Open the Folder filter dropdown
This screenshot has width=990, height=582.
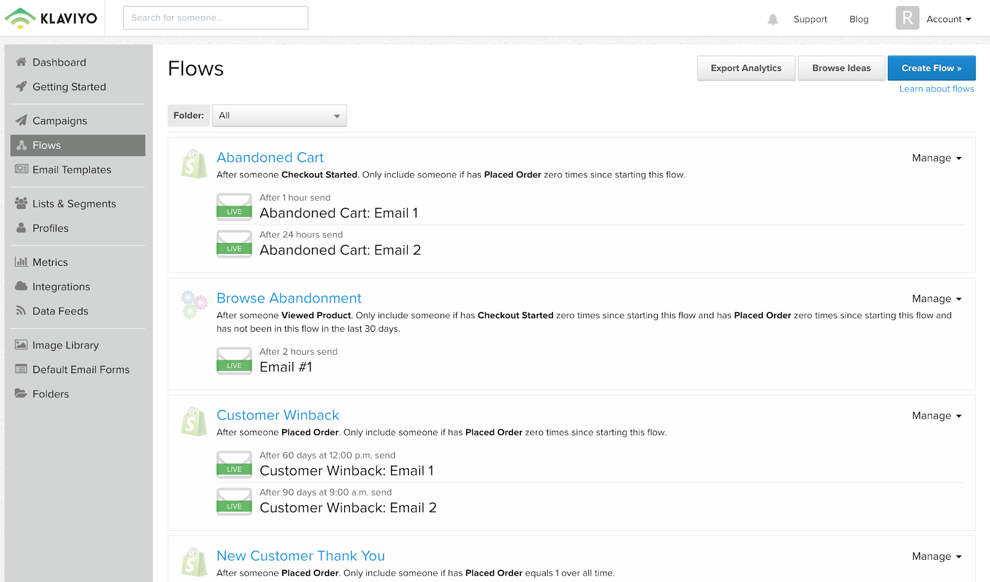[279, 116]
